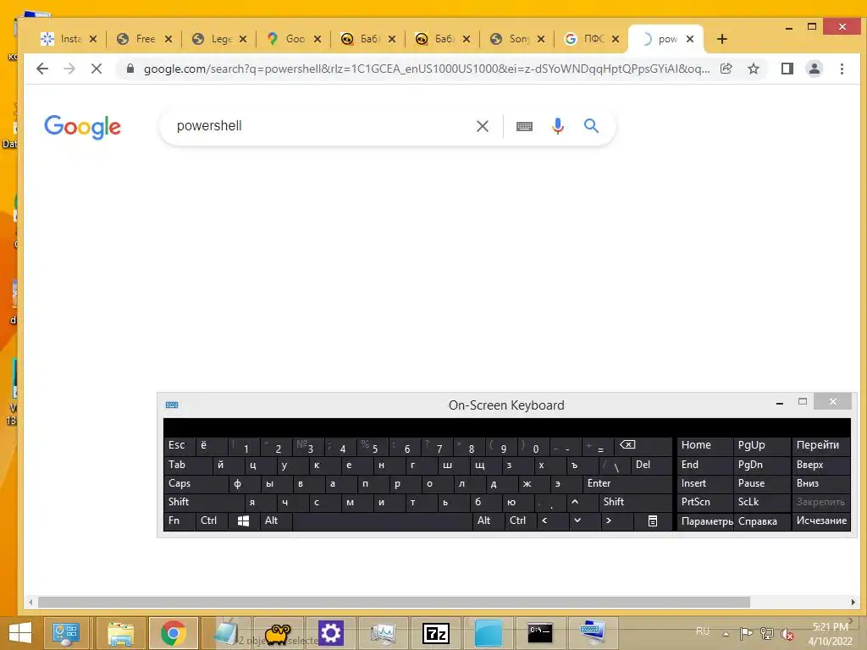867x650 pixels.
Task: Tap Исчезание key on On-Screen Keyboard
Action: (x=821, y=521)
